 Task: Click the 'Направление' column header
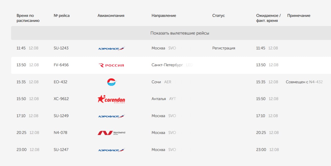coord(164,15)
